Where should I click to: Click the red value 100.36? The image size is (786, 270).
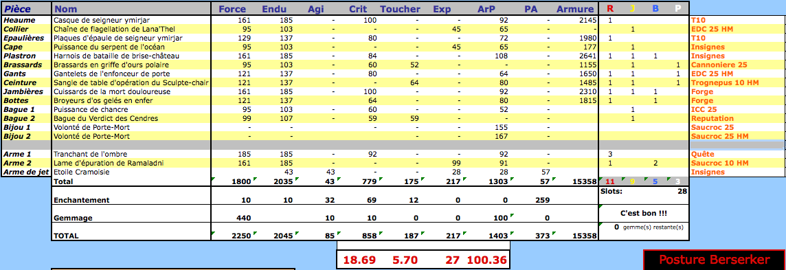(x=486, y=260)
